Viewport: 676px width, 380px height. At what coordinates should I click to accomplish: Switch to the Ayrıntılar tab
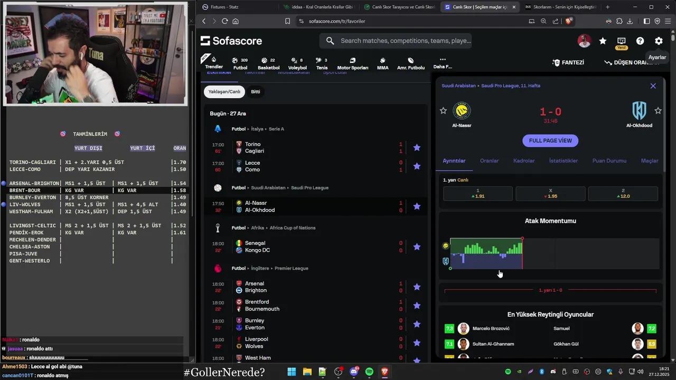click(454, 161)
